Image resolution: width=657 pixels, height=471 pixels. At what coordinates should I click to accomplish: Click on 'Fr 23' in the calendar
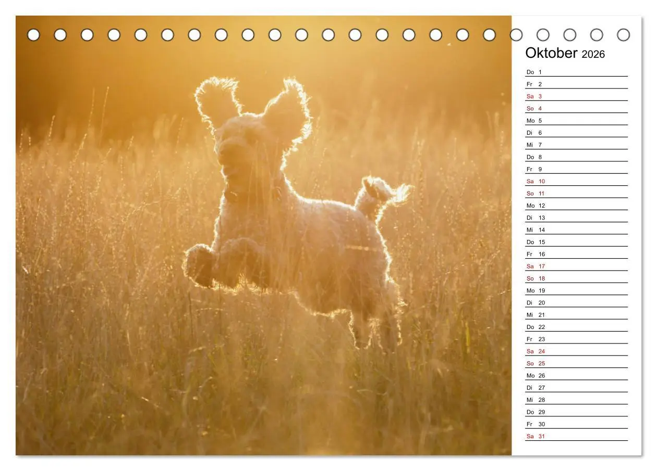click(576, 339)
